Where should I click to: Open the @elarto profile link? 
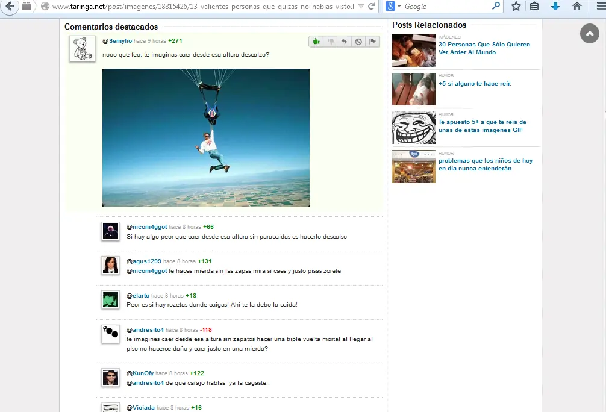138,296
